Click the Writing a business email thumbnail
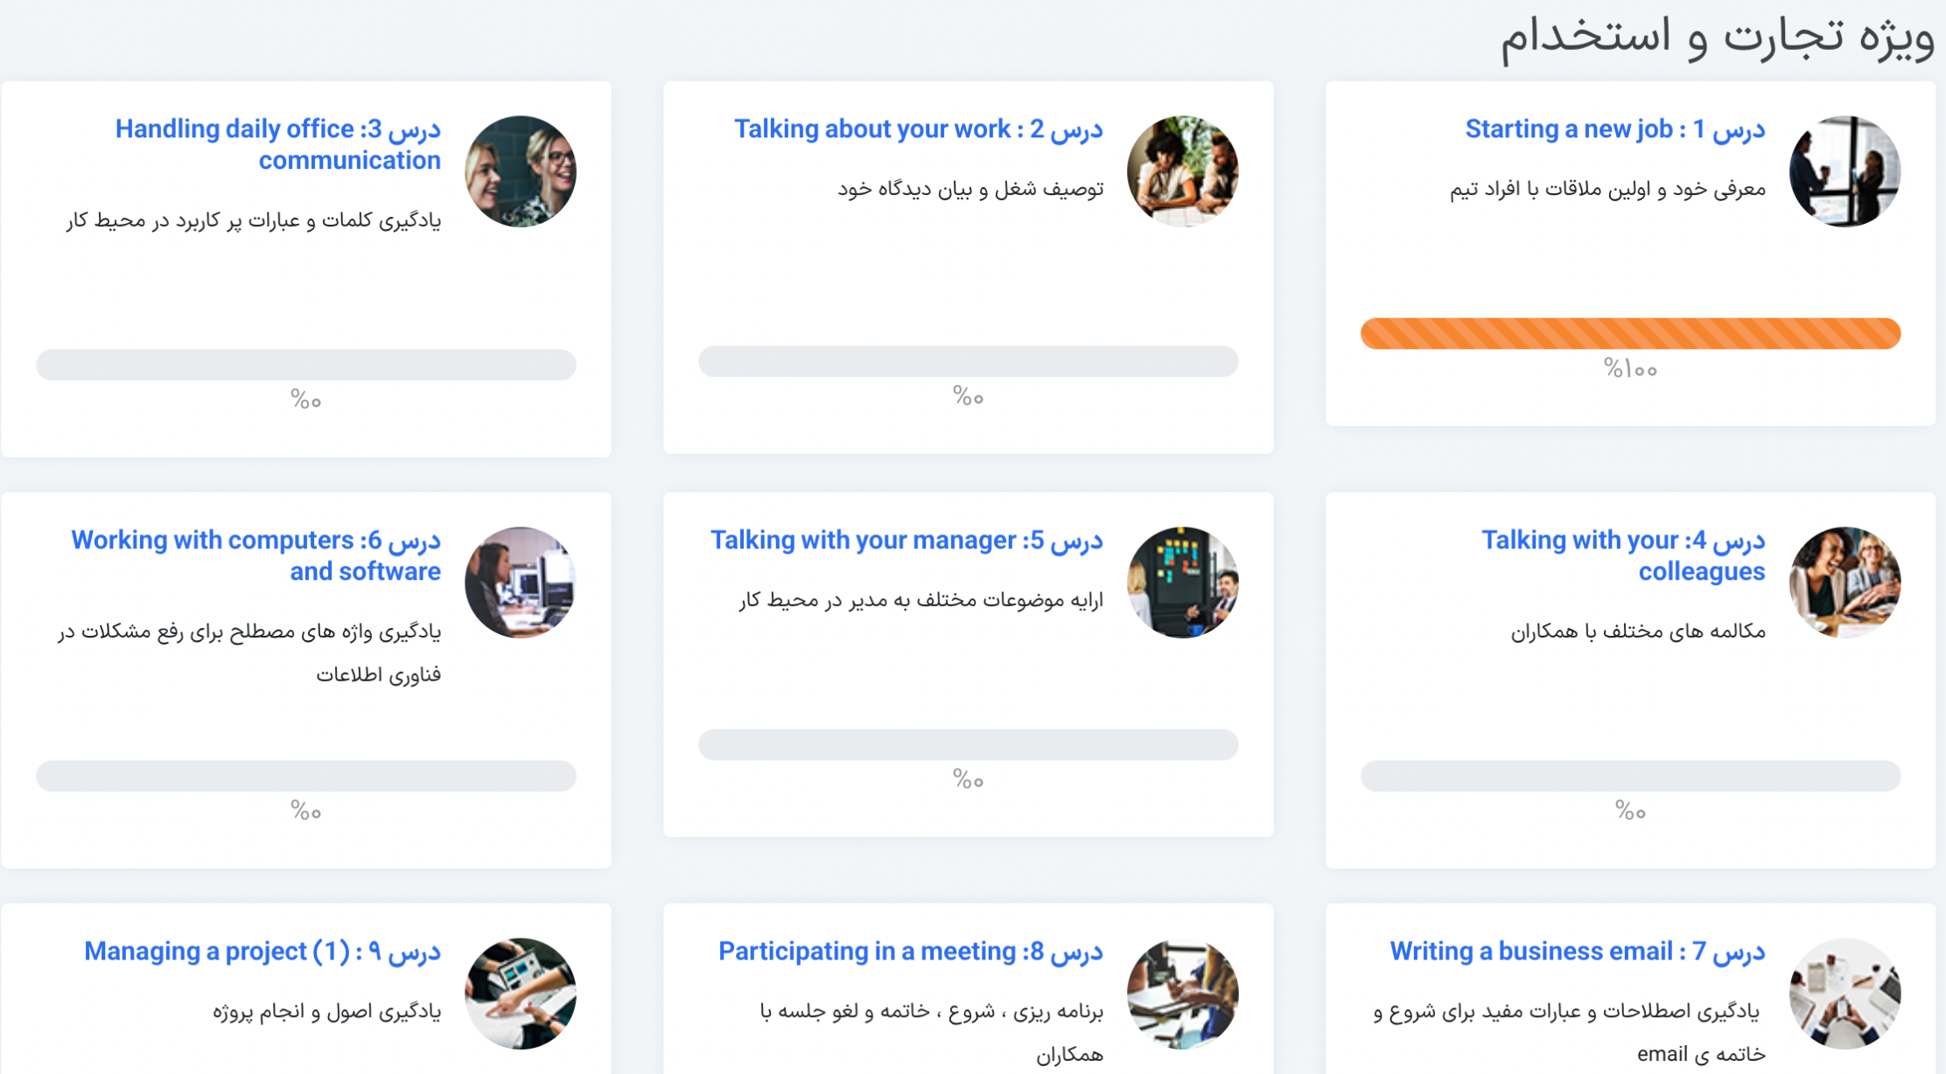 [x=1844, y=994]
